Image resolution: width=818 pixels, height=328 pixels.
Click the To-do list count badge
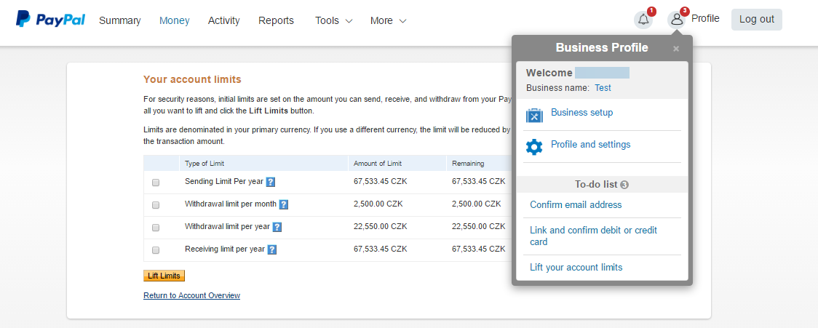624,185
